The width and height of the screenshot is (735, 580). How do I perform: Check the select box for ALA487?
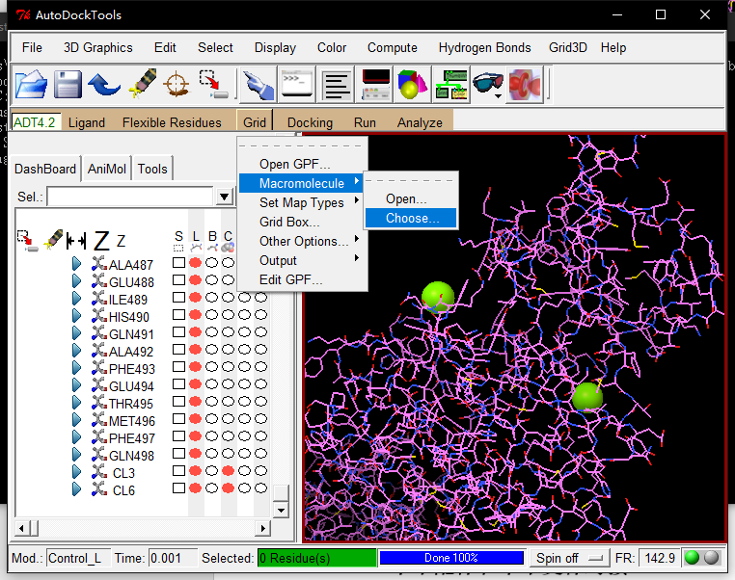(178, 263)
